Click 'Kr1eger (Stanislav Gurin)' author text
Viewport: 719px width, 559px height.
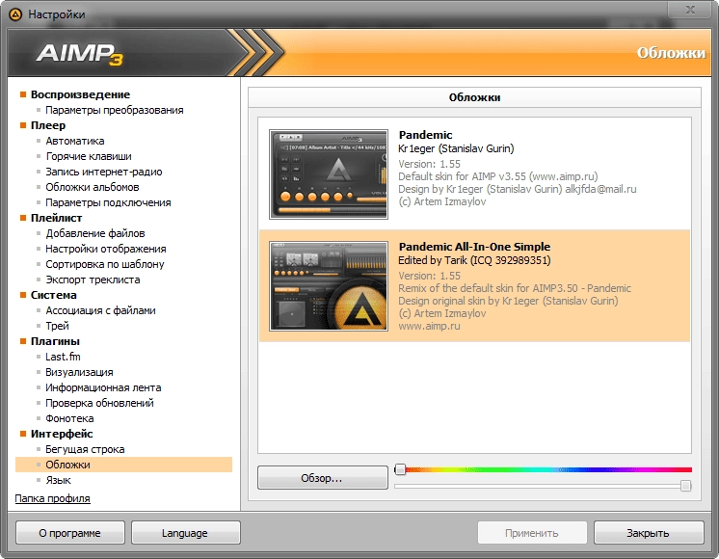pyautogui.click(x=456, y=148)
